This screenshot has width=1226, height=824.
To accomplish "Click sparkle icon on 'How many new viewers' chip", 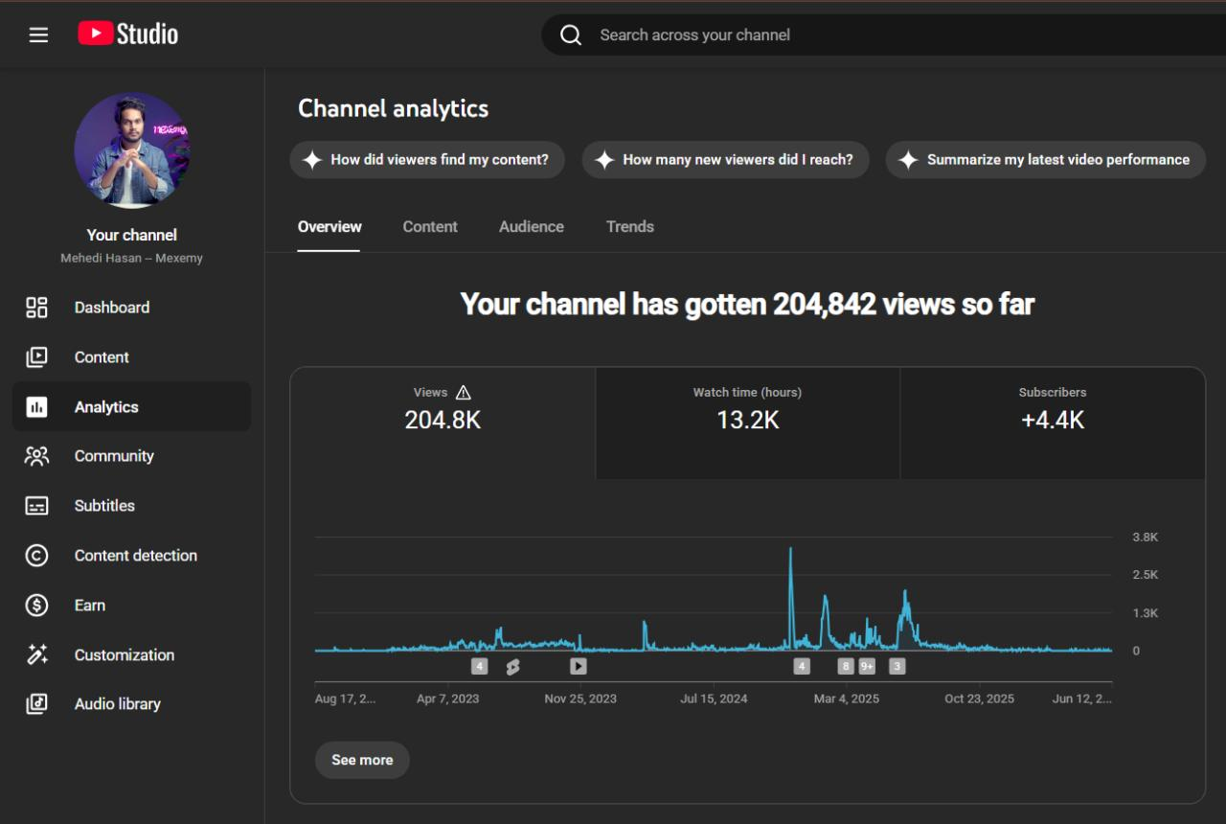I will click(604, 160).
